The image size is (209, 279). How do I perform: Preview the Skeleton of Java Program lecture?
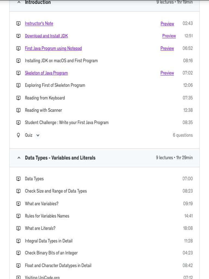[x=167, y=73]
